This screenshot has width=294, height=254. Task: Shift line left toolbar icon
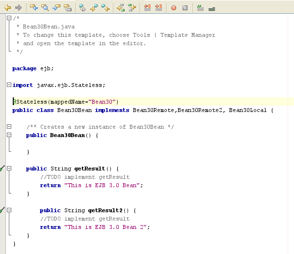click(147, 8)
